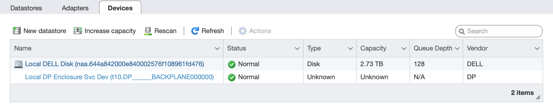The height and width of the screenshot is (109, 553).
Task: Click the Actions gear icon
Action: 242,31
